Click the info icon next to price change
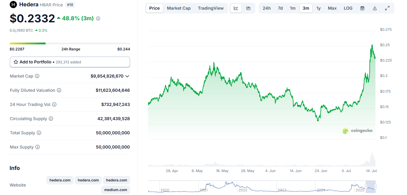The image size is (407, 195). pyautogui.click(x=98, y=18)
